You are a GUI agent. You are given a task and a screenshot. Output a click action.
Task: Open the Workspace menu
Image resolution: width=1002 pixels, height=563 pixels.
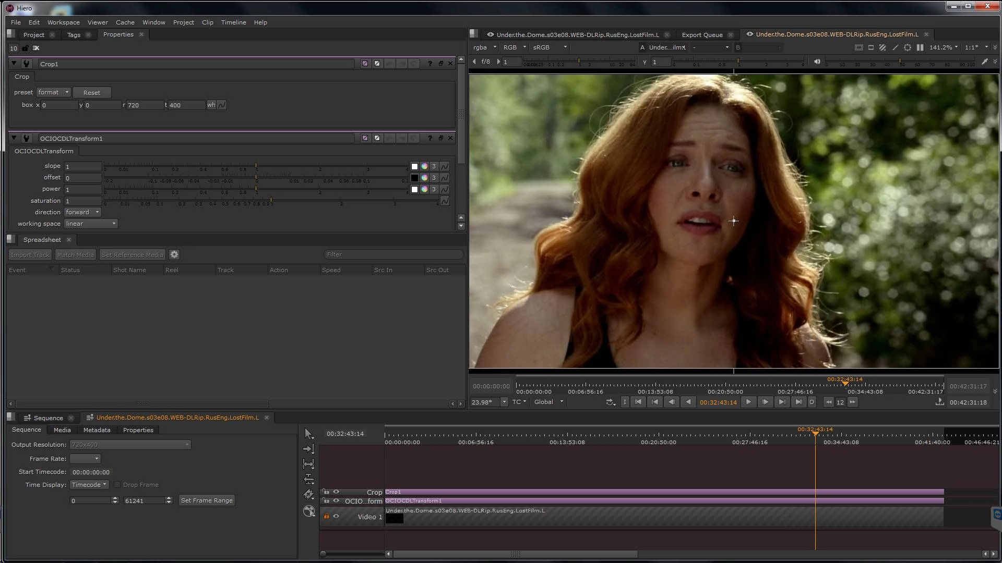coord(63,22)
